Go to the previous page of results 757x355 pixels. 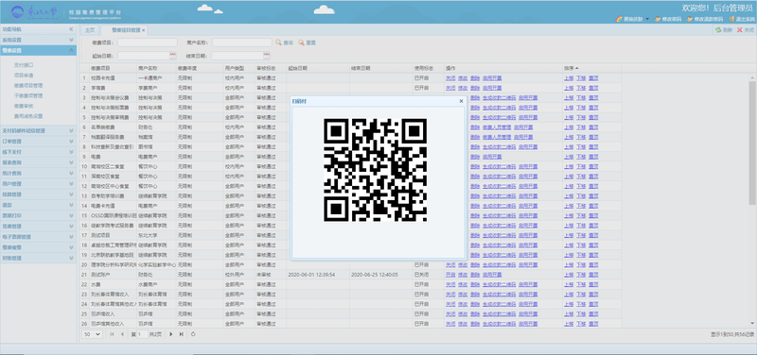(122, 334)
